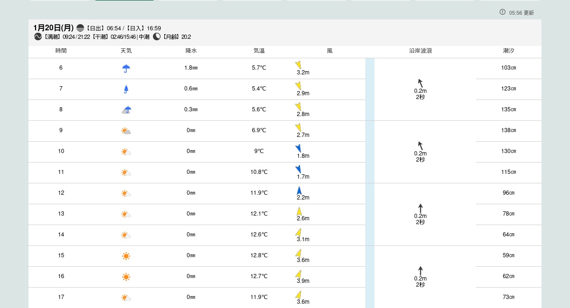Click the 天気 column header

[x=126, y=51]
